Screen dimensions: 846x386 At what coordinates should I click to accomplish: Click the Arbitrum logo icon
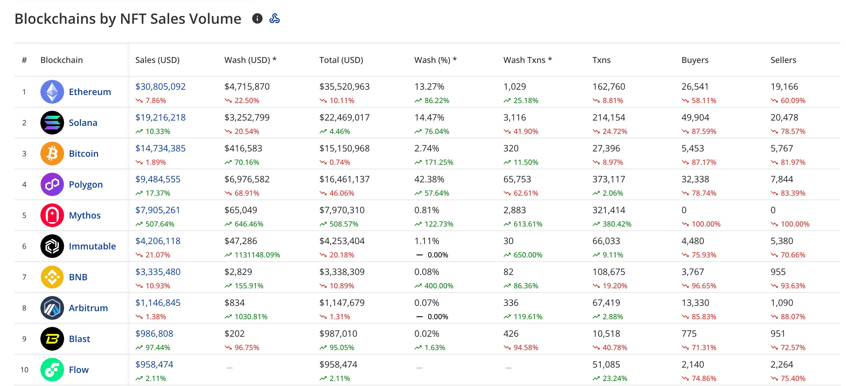[x=52, y=308]
